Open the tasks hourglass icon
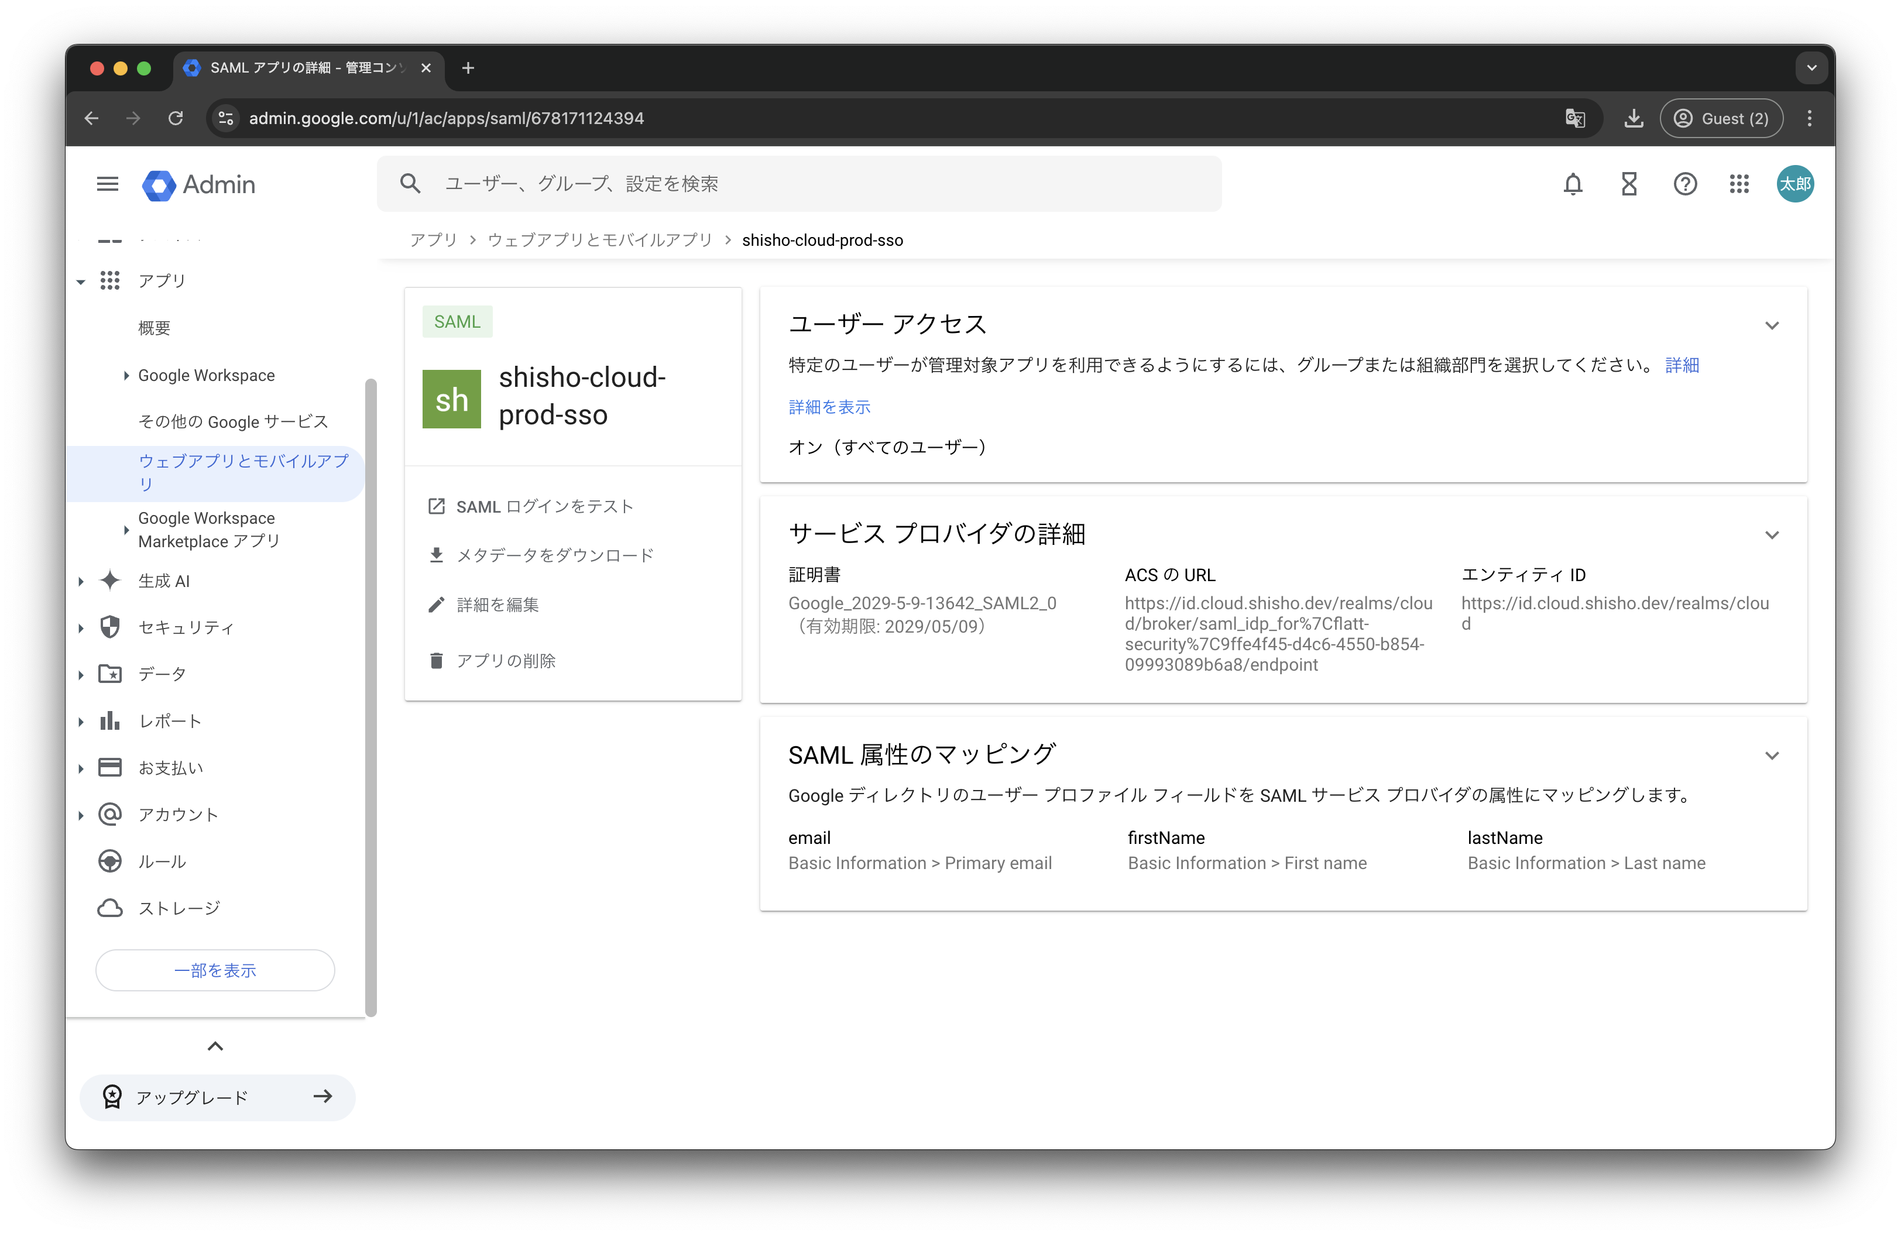1901x1236 pixels. click(x=1629, y=184)
